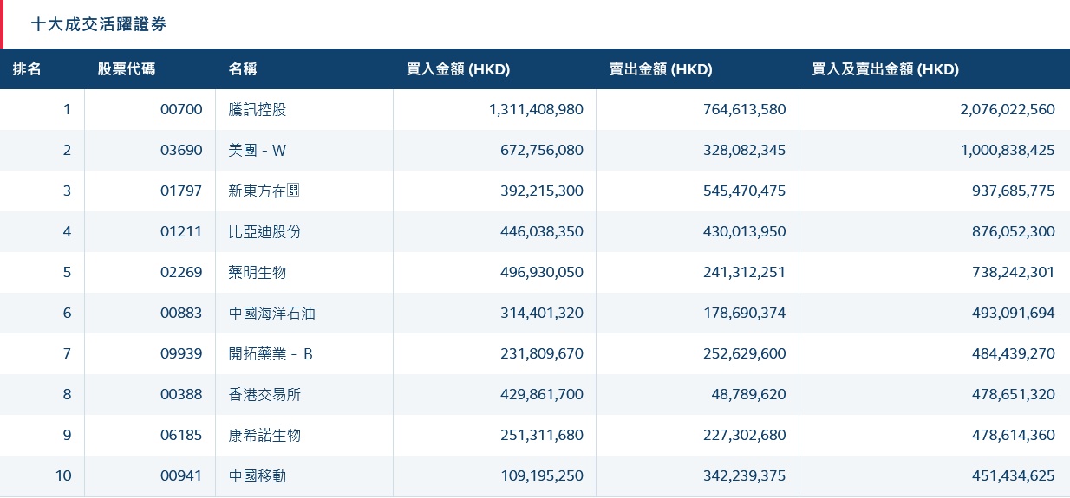Select sell amount 342,239,375

point(745,475)
